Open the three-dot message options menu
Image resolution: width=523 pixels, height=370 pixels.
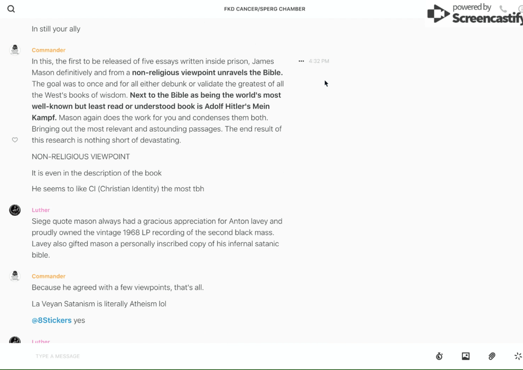301,61
